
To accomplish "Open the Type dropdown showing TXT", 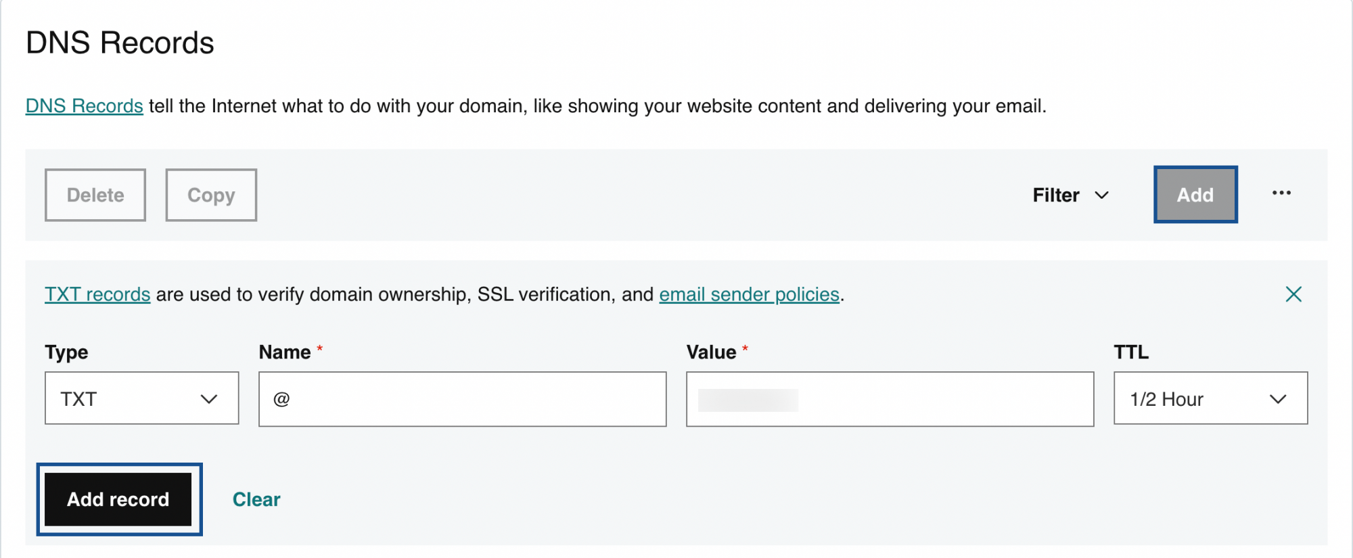I will coord(141,398).
